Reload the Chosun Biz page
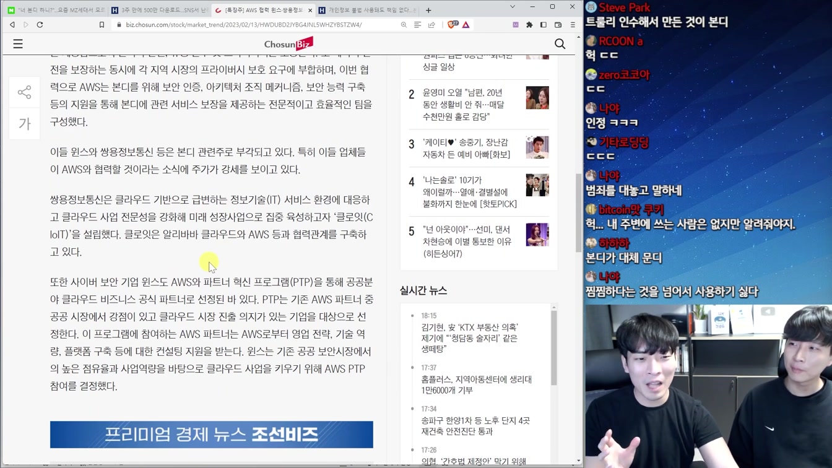The image size is (832, 468). 40,25
